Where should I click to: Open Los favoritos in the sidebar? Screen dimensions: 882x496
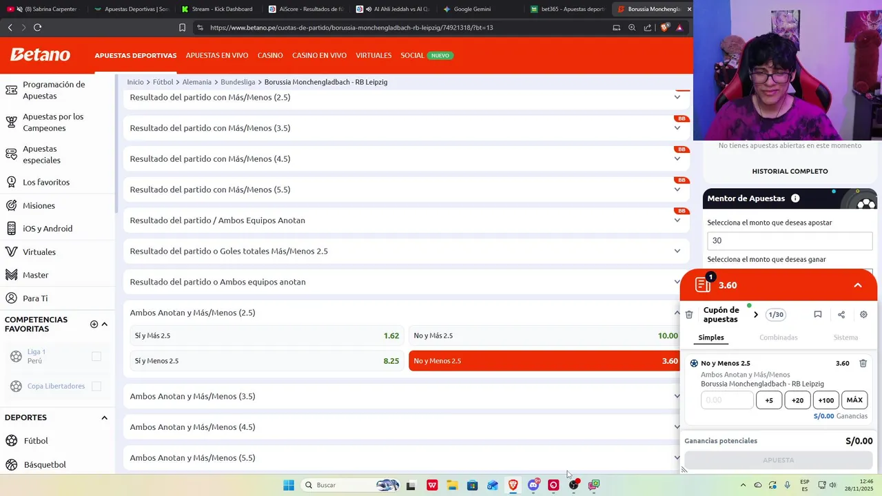pos(45,182)
